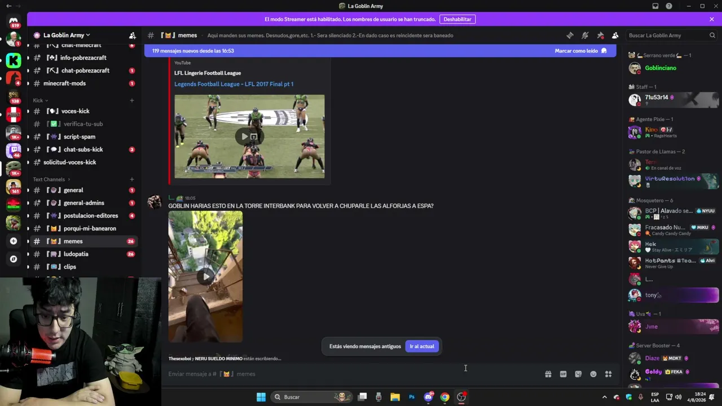Create channel in Kick category
The height and width of the screenshot is (406, 722).
pyautogui.click(x=132, y=100)
